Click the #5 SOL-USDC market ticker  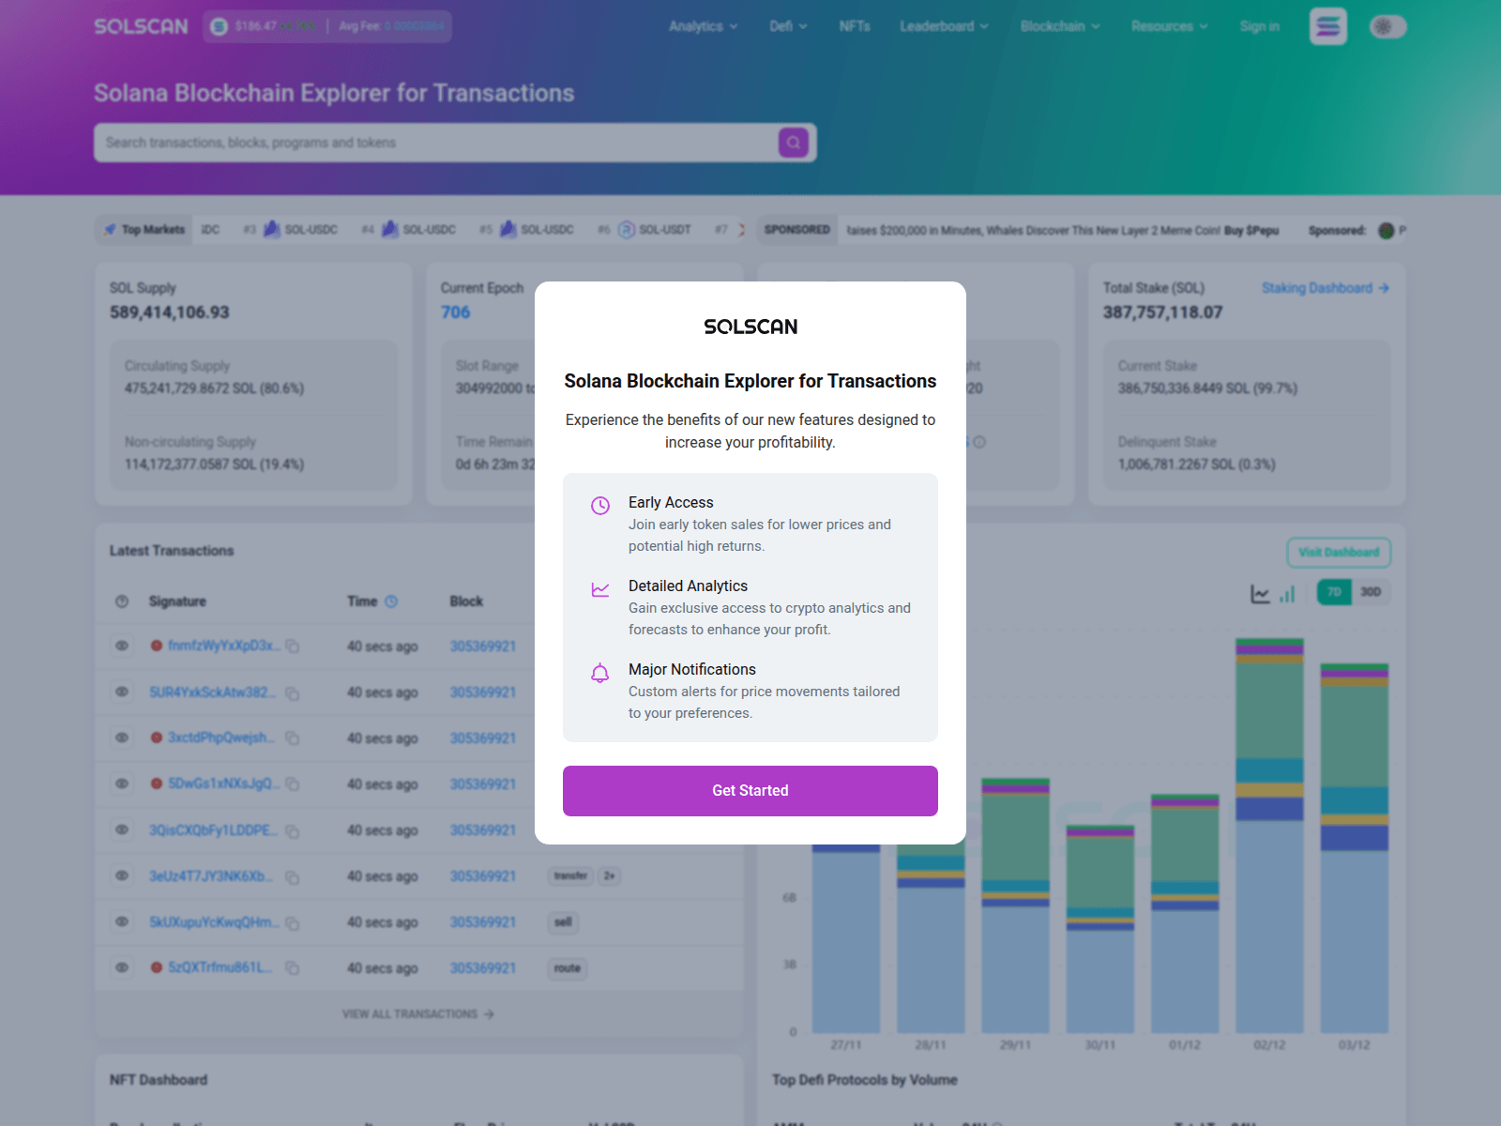tap(526, 230)
